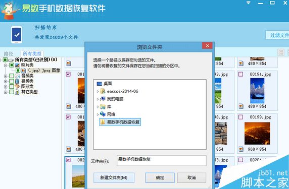Screen dimensions: 289x189
Task: Expand the Other types node
Action: tap(6, 92)
